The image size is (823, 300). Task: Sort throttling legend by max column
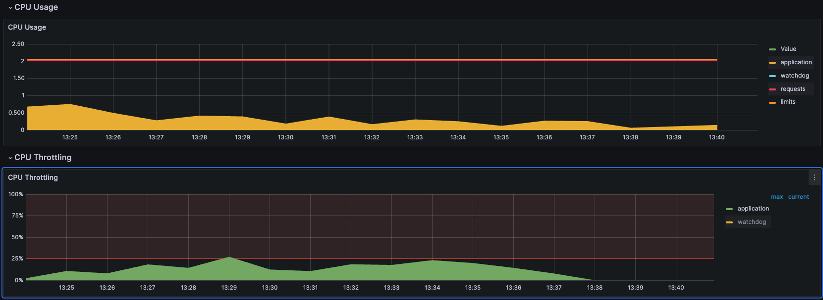(777, 197)
